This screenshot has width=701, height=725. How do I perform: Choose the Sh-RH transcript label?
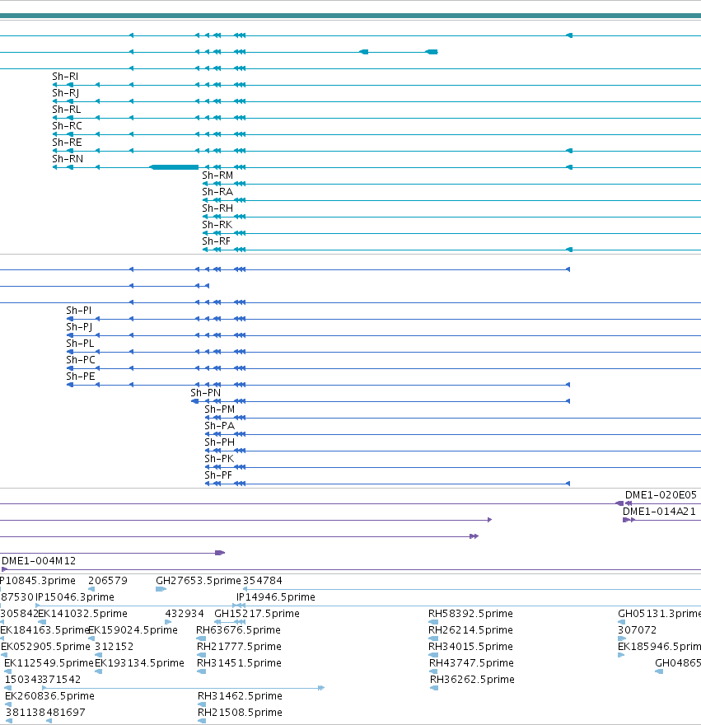point(217,208)
